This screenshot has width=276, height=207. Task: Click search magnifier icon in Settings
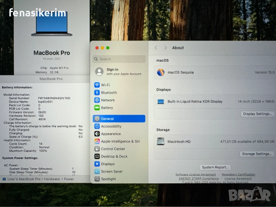point(96,59)
